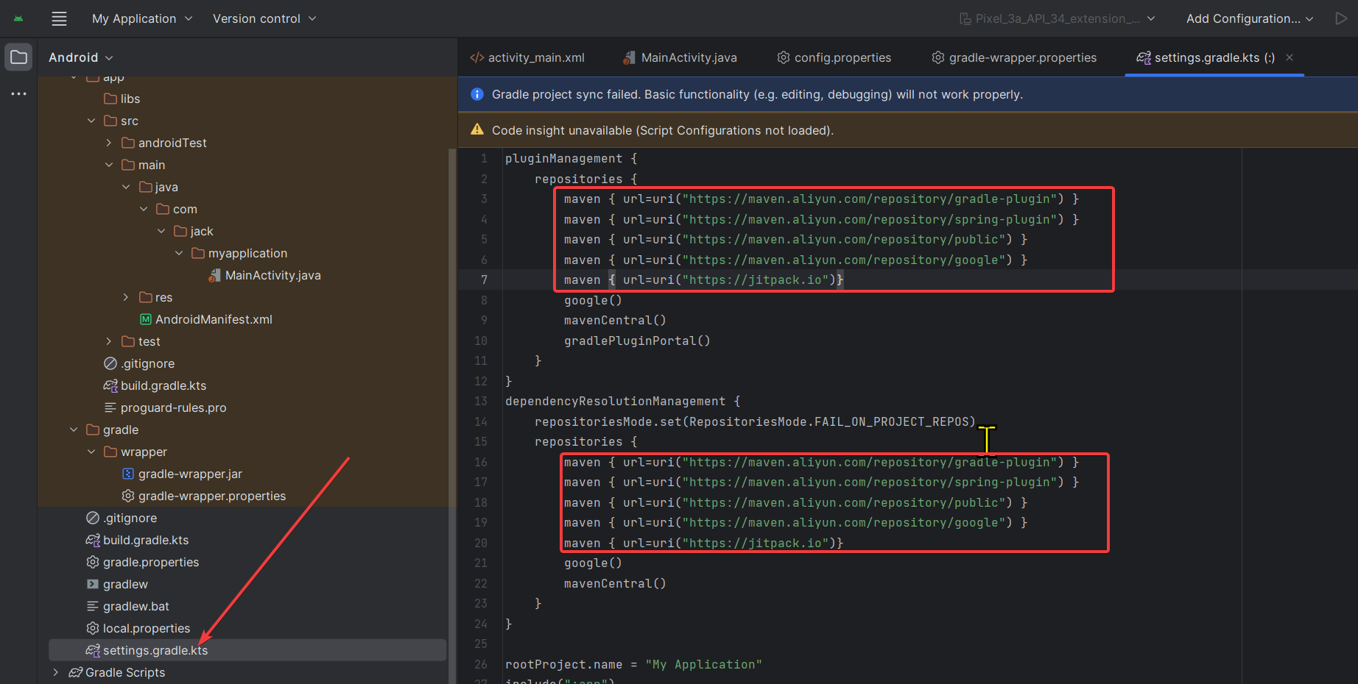Viewport: 1358px width, 684px height.
Task: Expand the Gradle Scripts node
Action: pyautogui.click(x=56, y=672)
